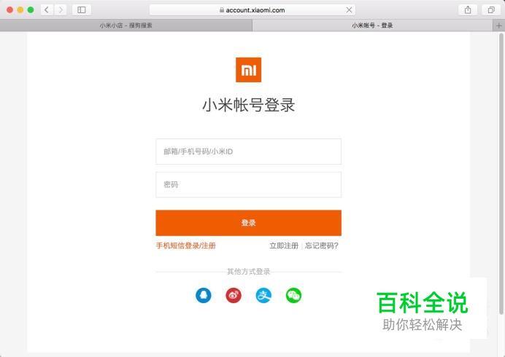Click the Safari forward arrow button
The width and height of the screenshot is (505, 357).
[x=61, y=10]
